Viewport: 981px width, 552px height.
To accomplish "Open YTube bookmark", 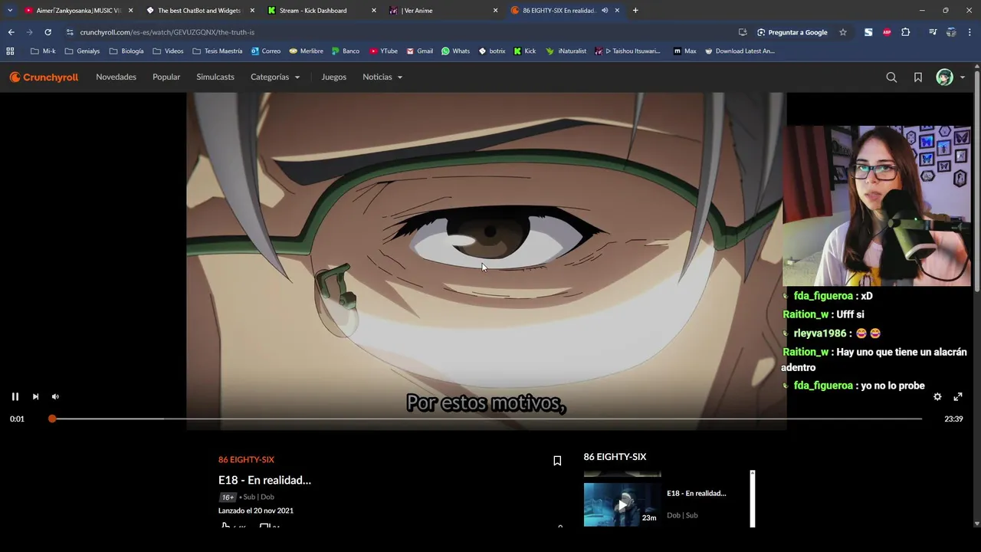I will 383,51.
